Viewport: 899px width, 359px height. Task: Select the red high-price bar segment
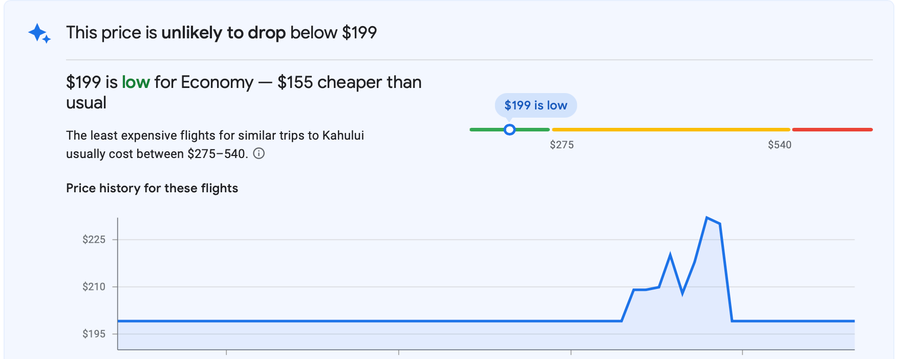pyautogui.click(x=832, y=130)
